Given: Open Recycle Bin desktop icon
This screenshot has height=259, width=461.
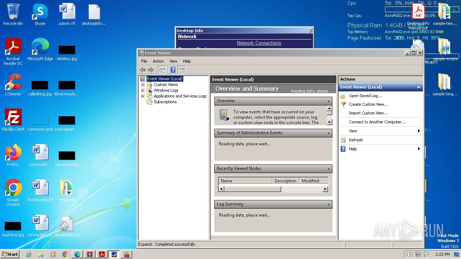Looking at the screenshot, I should click(x=13, y=14).
